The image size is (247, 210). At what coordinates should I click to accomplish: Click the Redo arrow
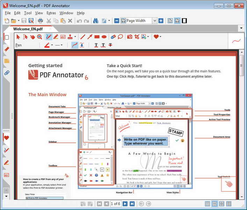(x=87, y=21)
